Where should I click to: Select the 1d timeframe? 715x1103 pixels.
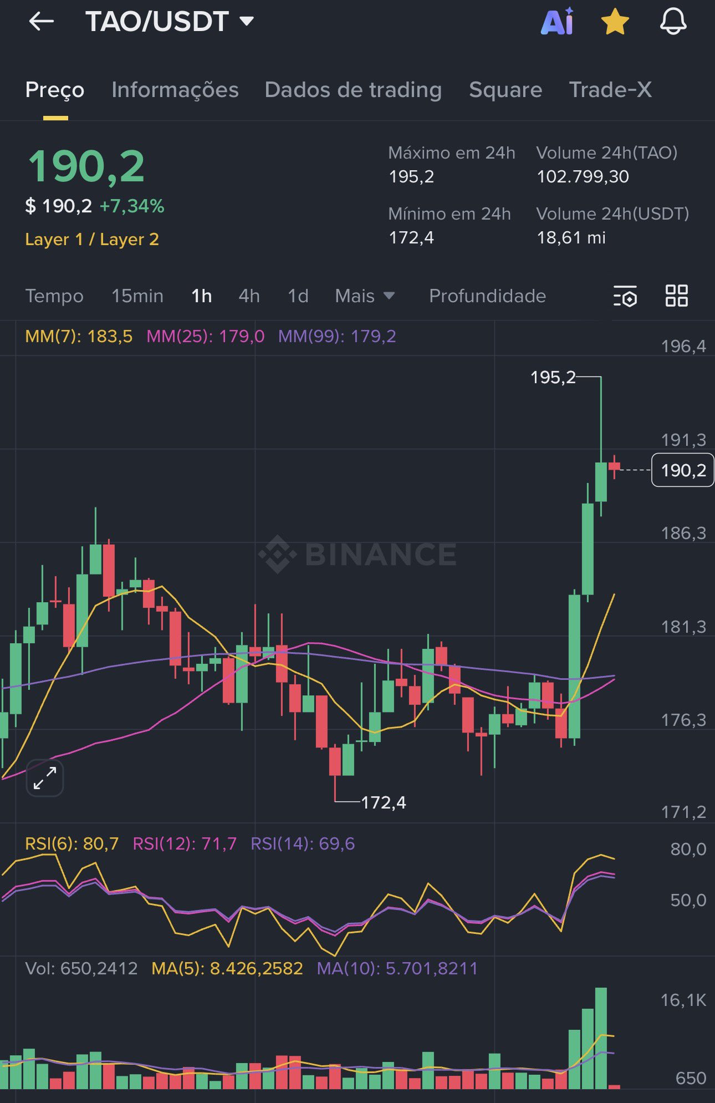[x=298, y=296]
